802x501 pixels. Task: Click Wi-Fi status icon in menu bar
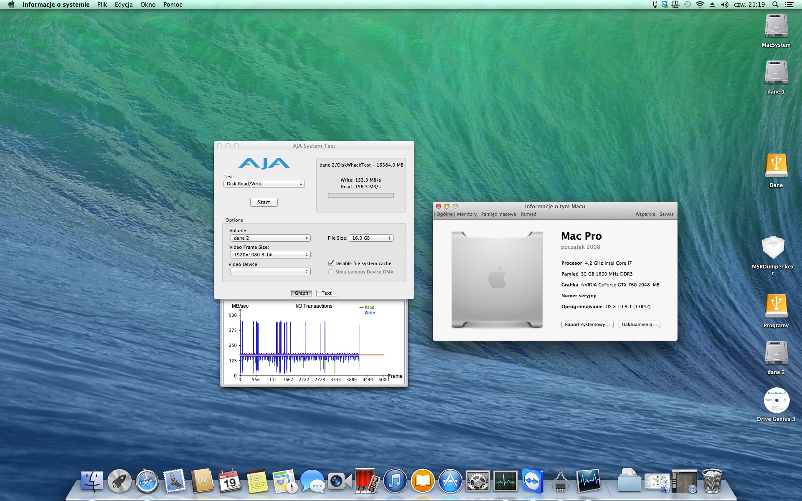coord(700,5)
